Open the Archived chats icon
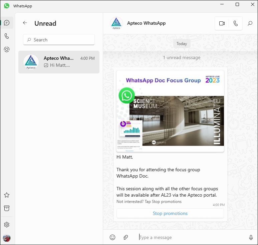The height and width of the screenshot is (245, 258). 7,208
